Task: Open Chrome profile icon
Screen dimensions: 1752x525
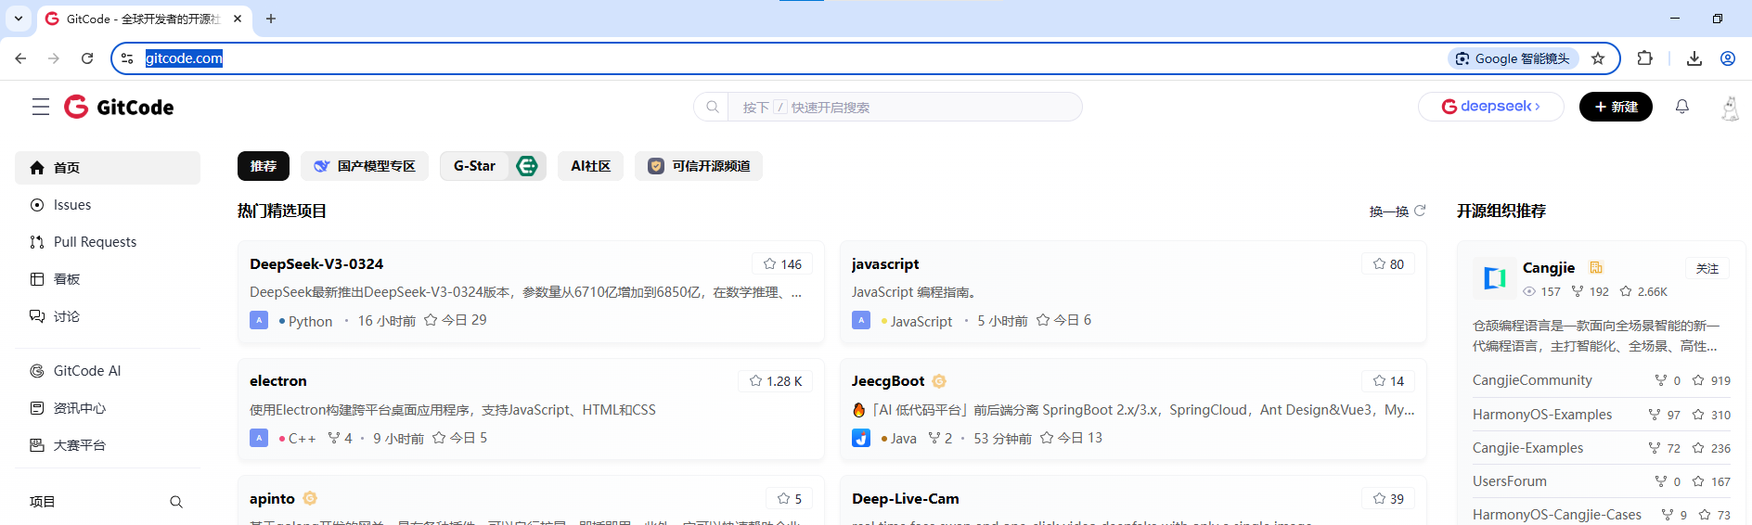Action: (x=1728, y=58)
